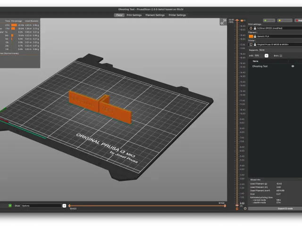The height and width of the screenshot is (226, 302).
Task: Click the orange Ghosting Test model on the bed
Action: (100, 107)
